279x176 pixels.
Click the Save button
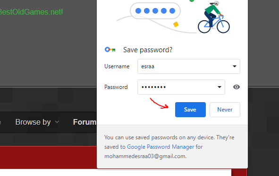pos(190,110)
